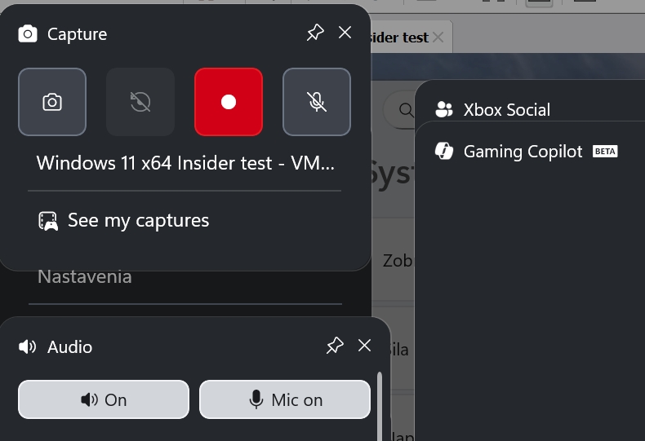Toggle the Mic on button
This screenshot has width=645, height=441.
coord(285,399)
